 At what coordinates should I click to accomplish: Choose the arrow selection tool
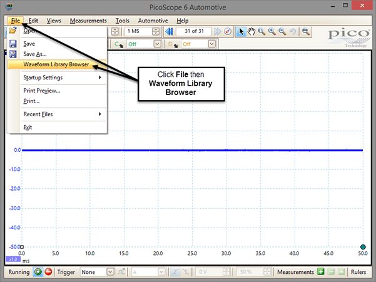click(241, 31)
